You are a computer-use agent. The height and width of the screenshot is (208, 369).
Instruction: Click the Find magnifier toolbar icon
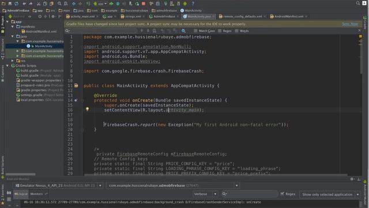[59, 3]
